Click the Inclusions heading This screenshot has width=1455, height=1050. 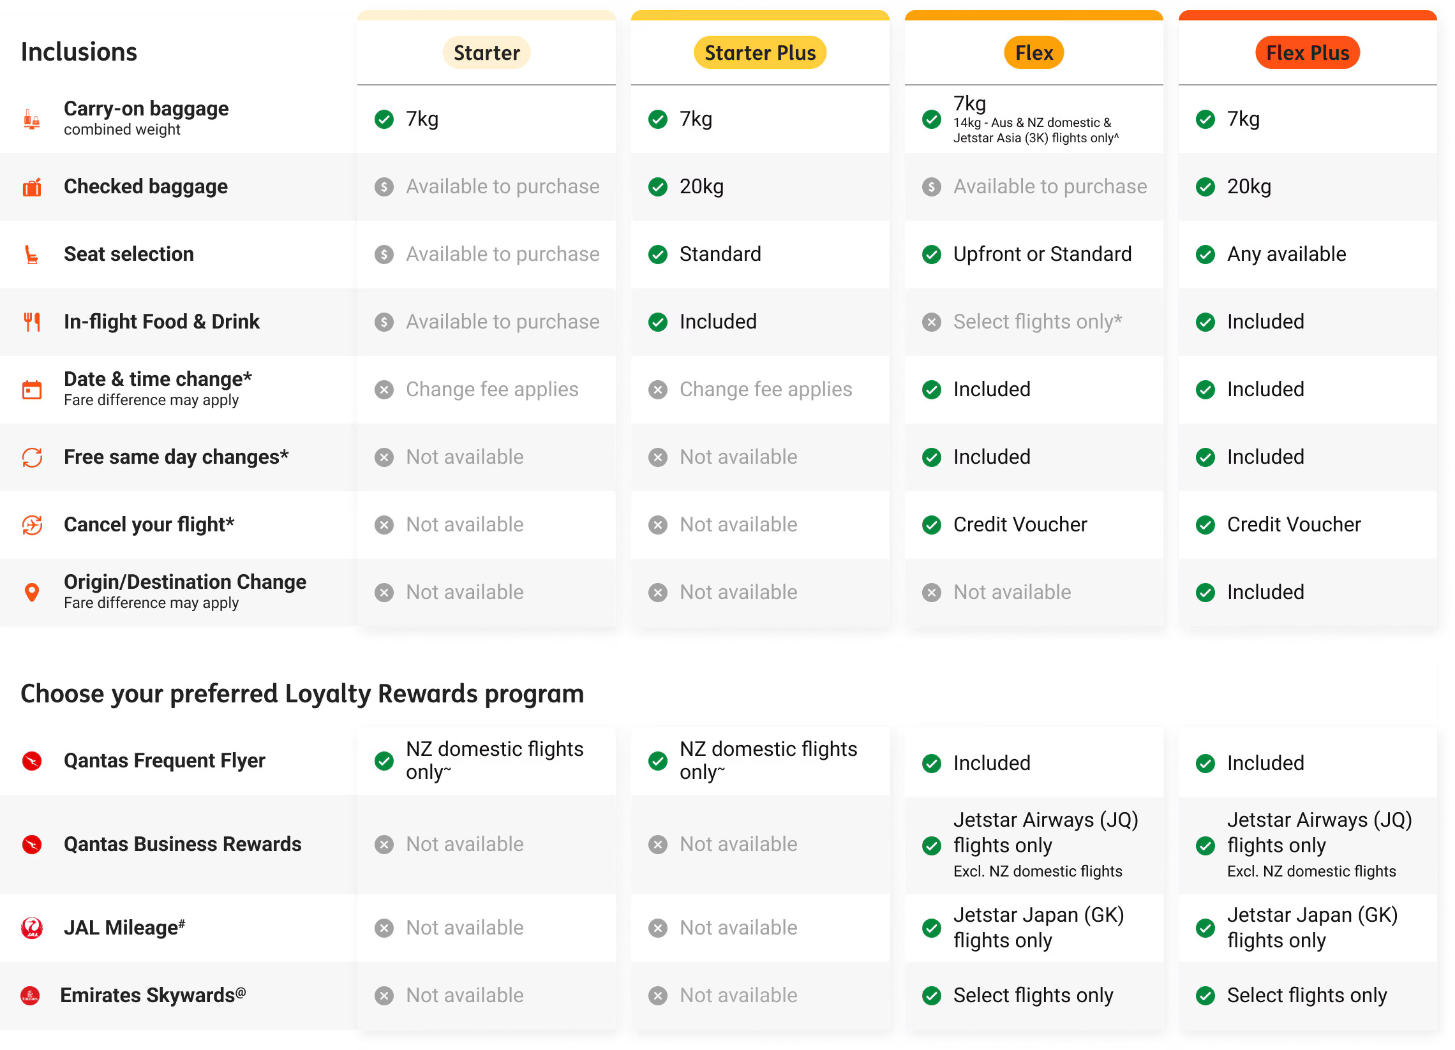(79, 52)
